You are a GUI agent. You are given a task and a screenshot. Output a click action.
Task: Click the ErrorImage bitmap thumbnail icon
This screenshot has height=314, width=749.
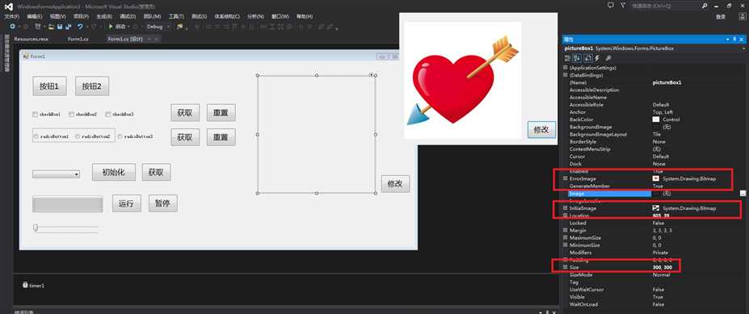click(x=656, y=178)
